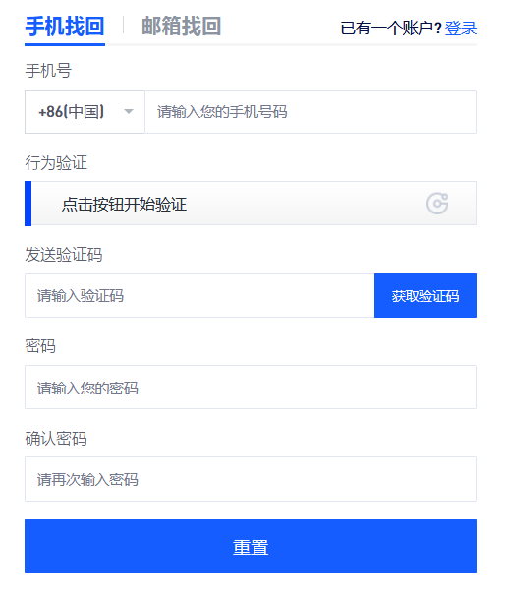
Task: Switch to the 邮箱找回 tab
Action: (181, 28)
